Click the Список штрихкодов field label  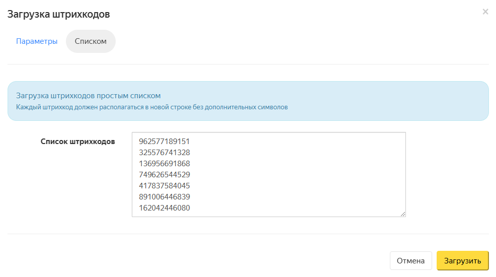(77, 142)
